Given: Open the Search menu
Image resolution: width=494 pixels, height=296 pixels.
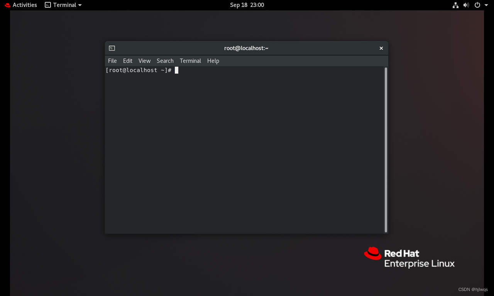Looking at the screenshot, I should point(165,61).
